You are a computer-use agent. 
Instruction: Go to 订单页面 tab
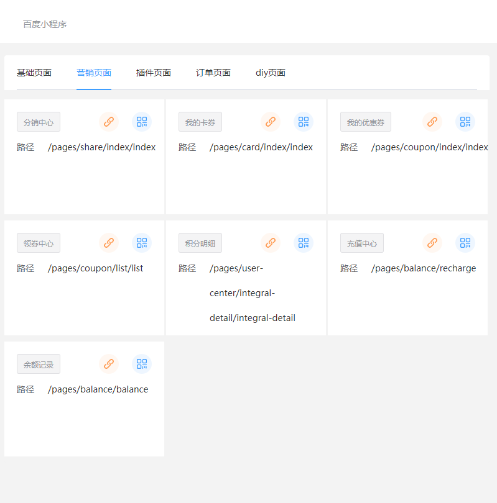pos(213,73)
